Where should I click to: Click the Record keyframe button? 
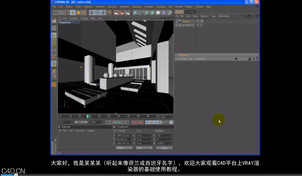[133, 122]
